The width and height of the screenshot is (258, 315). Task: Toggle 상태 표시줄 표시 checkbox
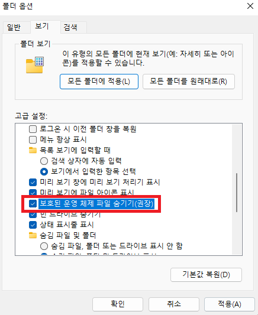tap(33, 225)
